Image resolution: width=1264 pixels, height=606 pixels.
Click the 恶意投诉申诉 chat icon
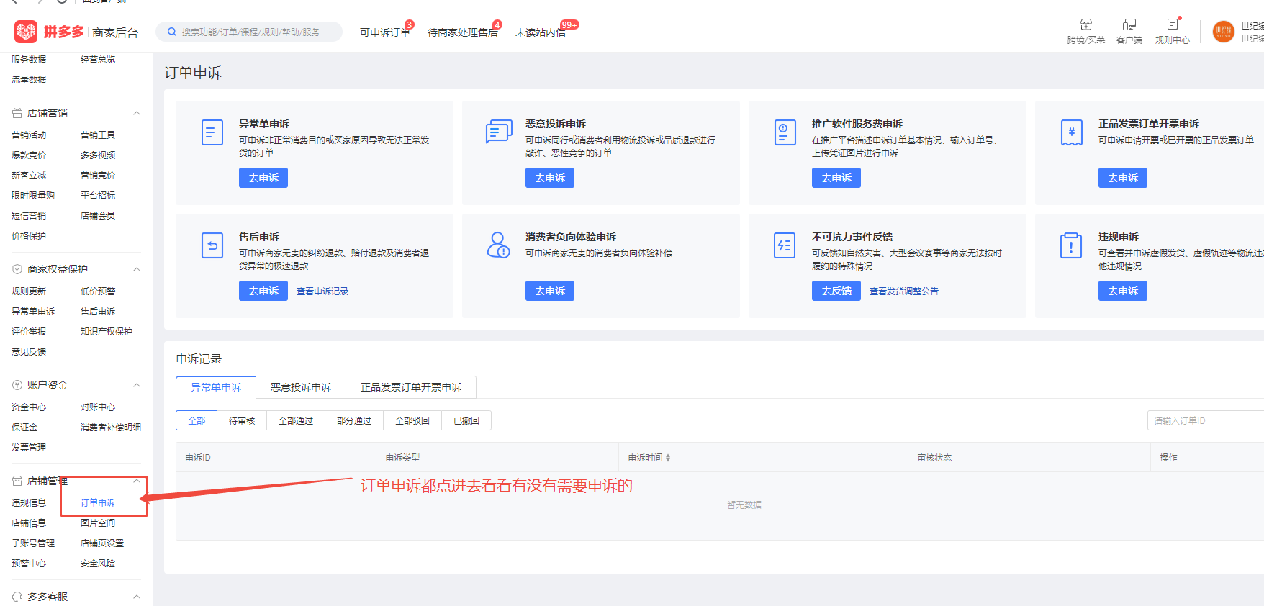(499, 132)
